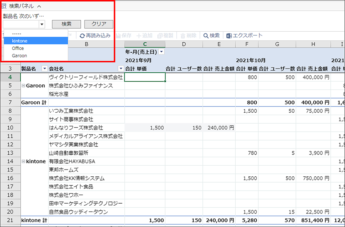The height and width of the screenshot is (227, 345).
Task: Select row 21 header
Action: (x=10, y=220)
